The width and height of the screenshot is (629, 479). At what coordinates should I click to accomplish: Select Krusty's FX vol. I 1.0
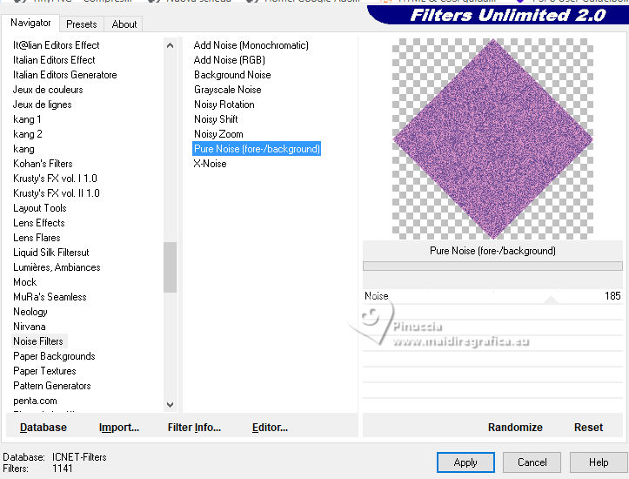(55, 179)
